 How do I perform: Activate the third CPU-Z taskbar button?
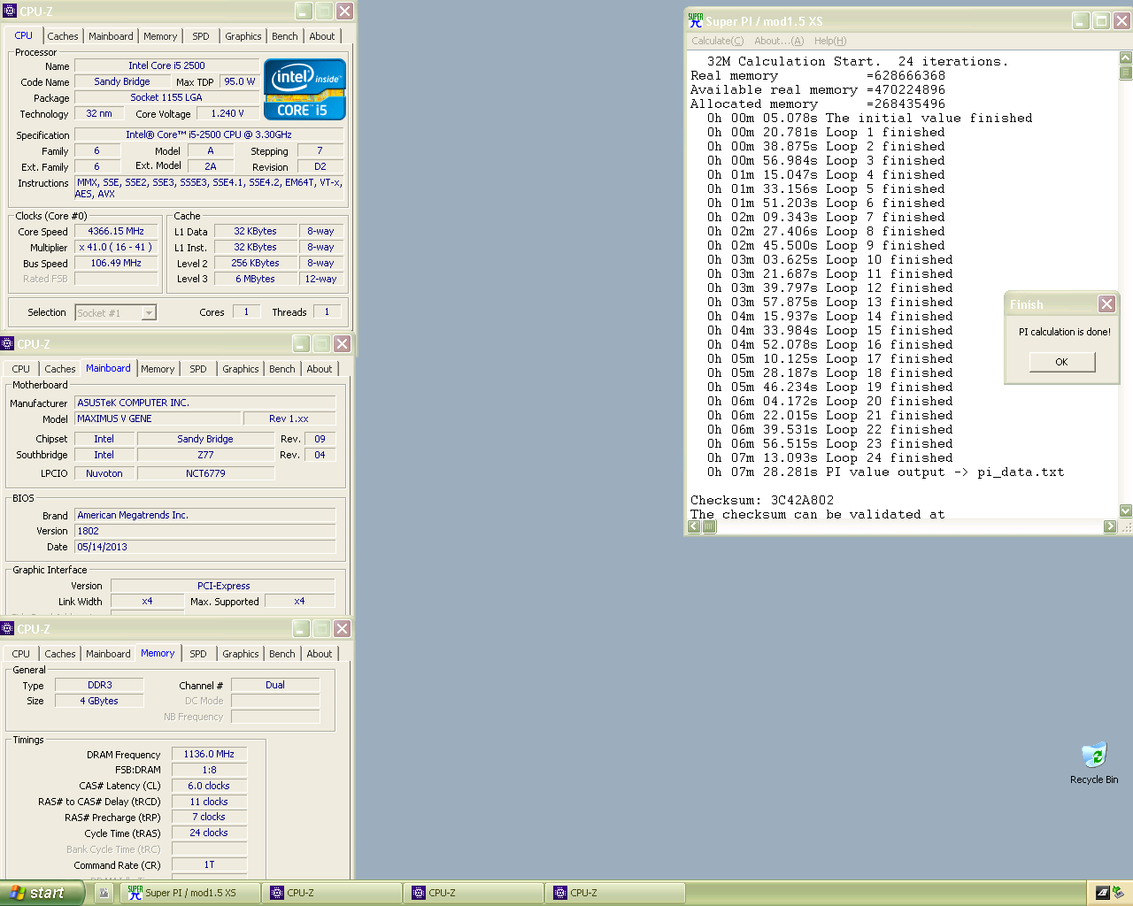pos(616,893)
